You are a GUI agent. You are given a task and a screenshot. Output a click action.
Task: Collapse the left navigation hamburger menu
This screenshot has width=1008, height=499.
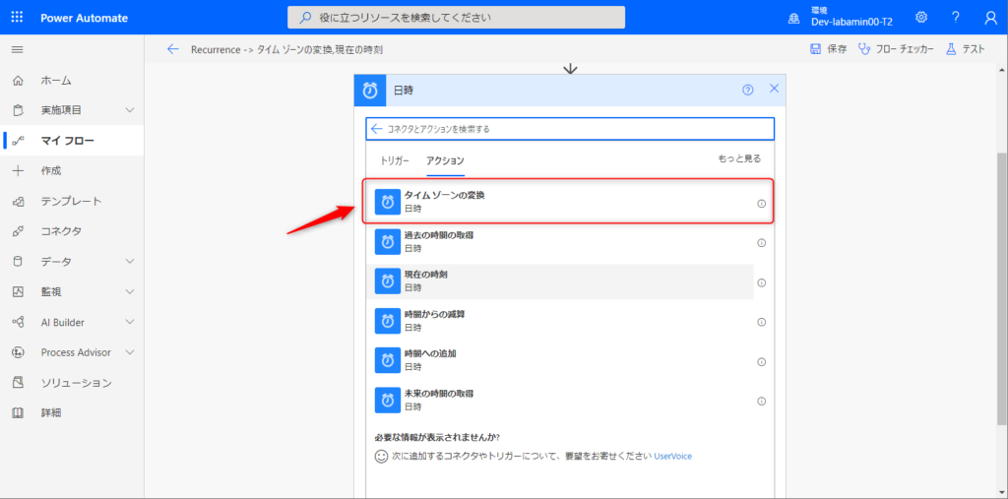pyautogui.click(x=18, y=49)
